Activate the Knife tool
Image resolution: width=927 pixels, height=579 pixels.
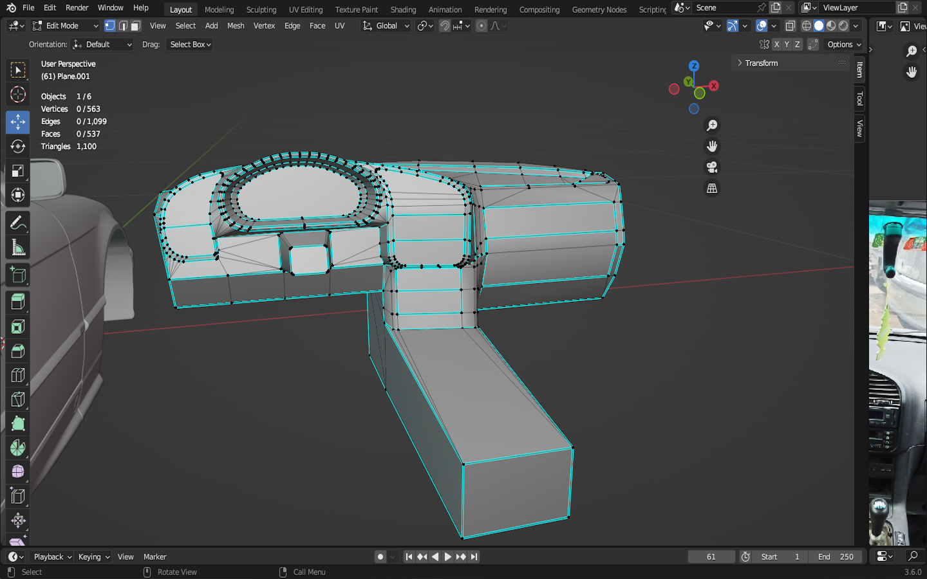pyautogui.click(x=17, y=400)
